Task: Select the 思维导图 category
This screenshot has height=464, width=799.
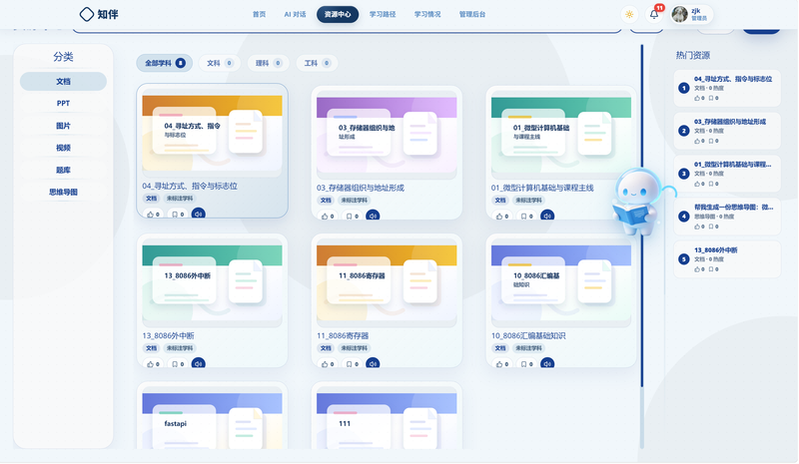Action: (63, 192)
